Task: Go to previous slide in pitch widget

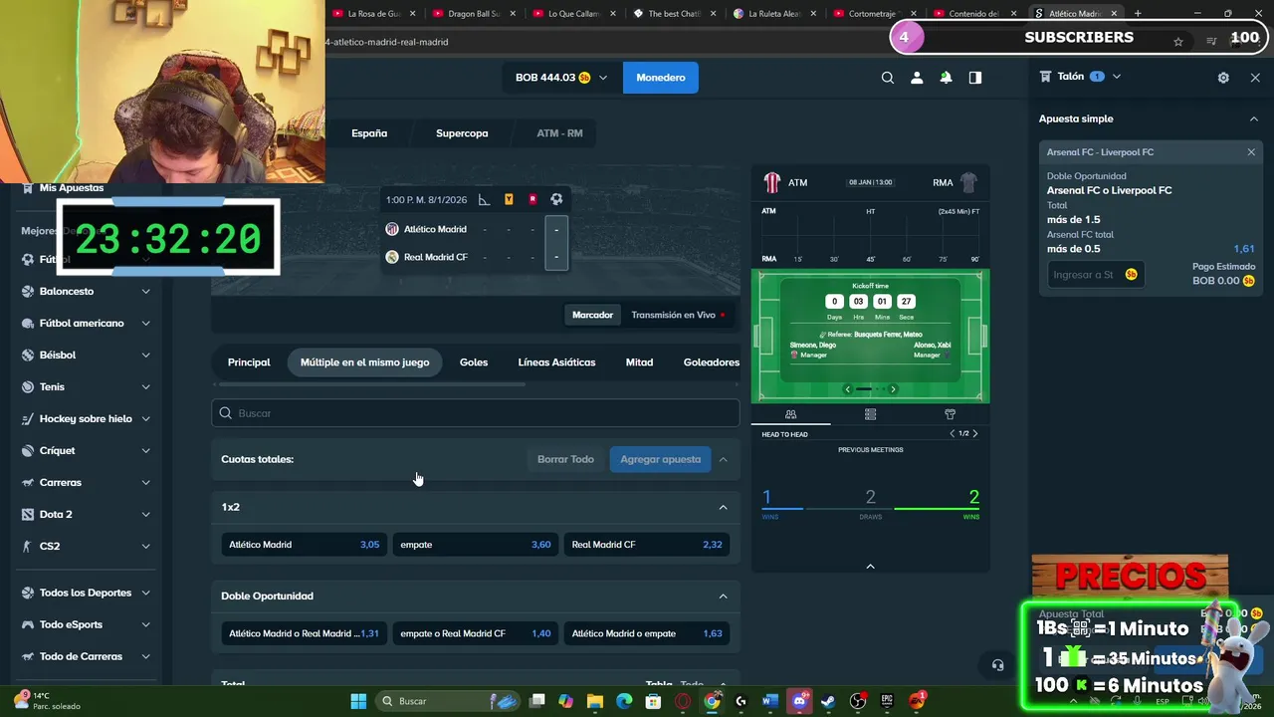Action: pos(848,389)
